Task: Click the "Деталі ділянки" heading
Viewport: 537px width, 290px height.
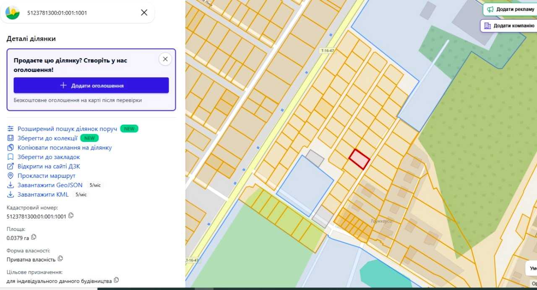Action: pos(31,38)
